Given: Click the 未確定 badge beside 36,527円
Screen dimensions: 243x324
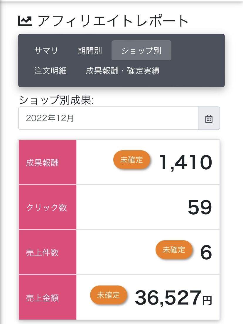Looking at the screenshot, I should click(x=108, y=295).
